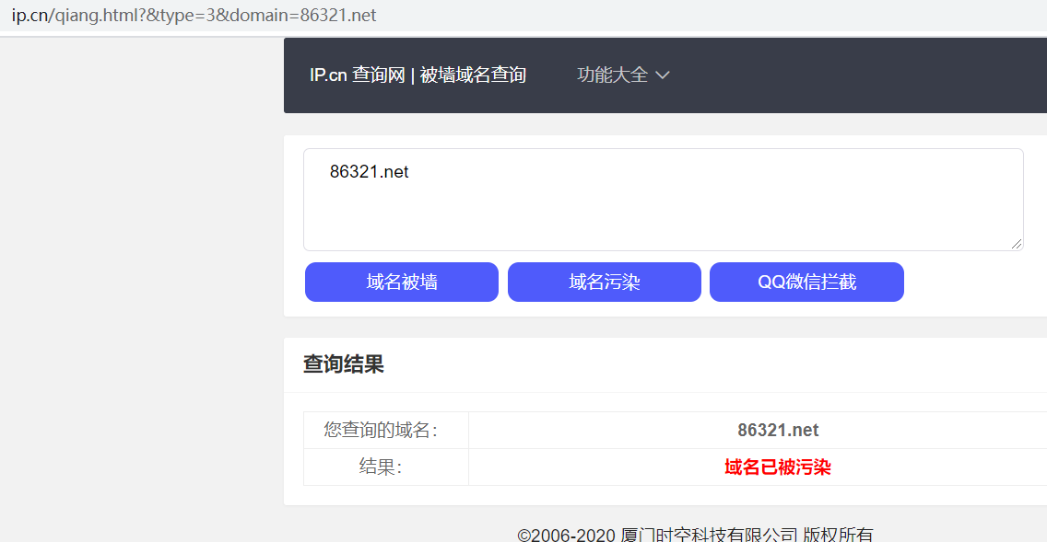Select the bold 86321.net result value
Screen dimensions: 1047x542
(777, 430)
